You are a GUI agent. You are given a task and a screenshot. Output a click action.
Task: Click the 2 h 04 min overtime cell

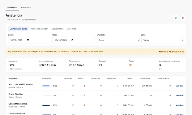tap(147, 86)
